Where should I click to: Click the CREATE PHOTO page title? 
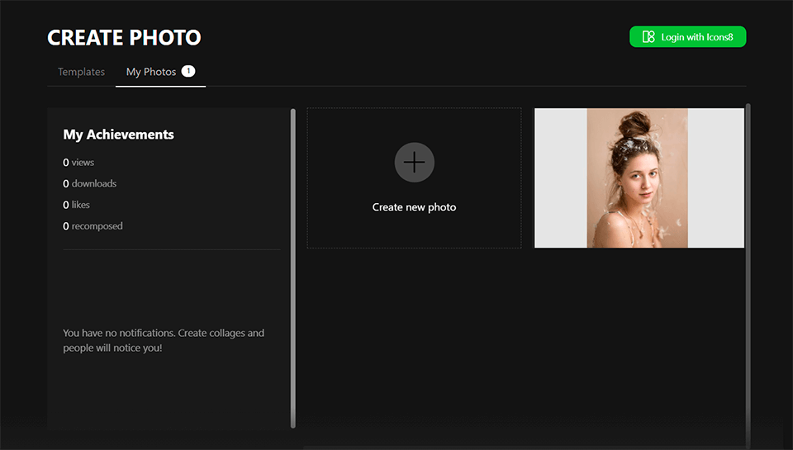pyautogui.click(x=124, y=38)
